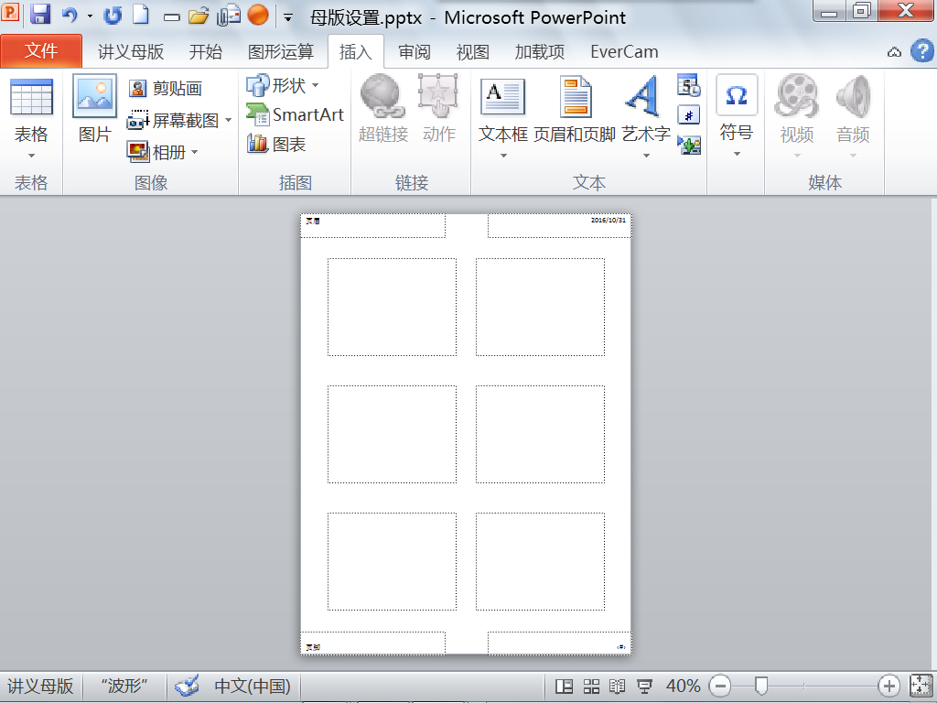Switch to the 图形运算 tab
This screenshot has height=703, width=937.
click(x=281, y=52)
